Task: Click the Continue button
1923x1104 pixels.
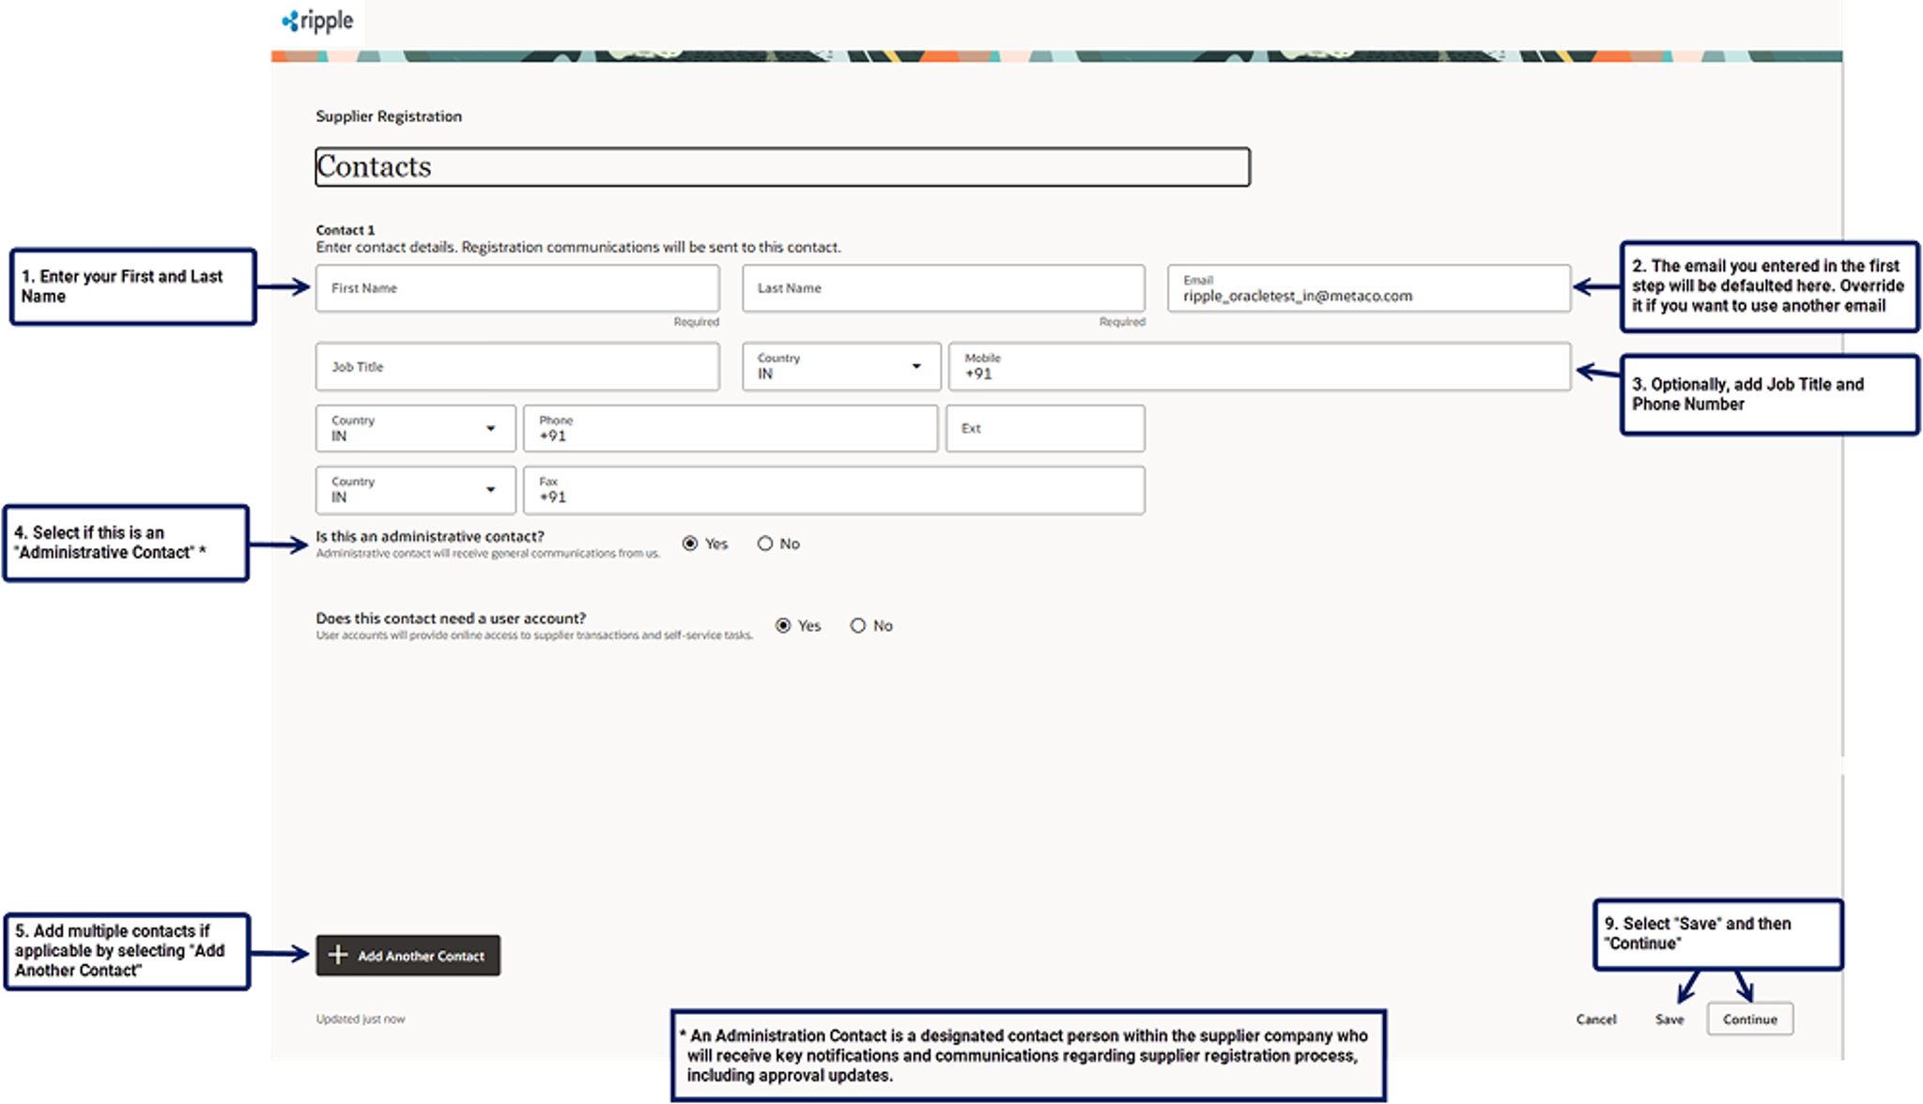Action: (x=1750, y=1019)
